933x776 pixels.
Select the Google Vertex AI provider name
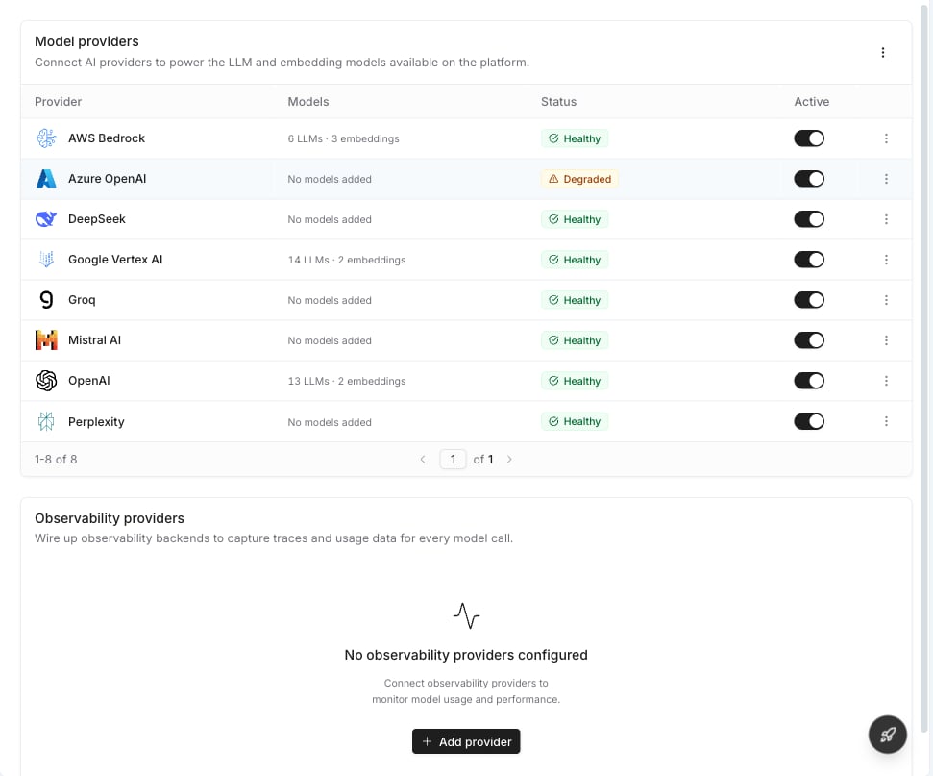coord(115,259)
